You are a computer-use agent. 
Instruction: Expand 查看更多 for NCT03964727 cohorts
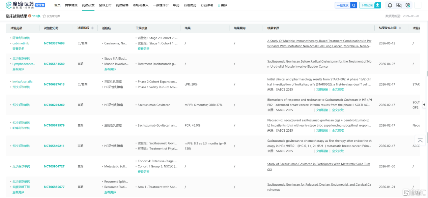(143, 172)
